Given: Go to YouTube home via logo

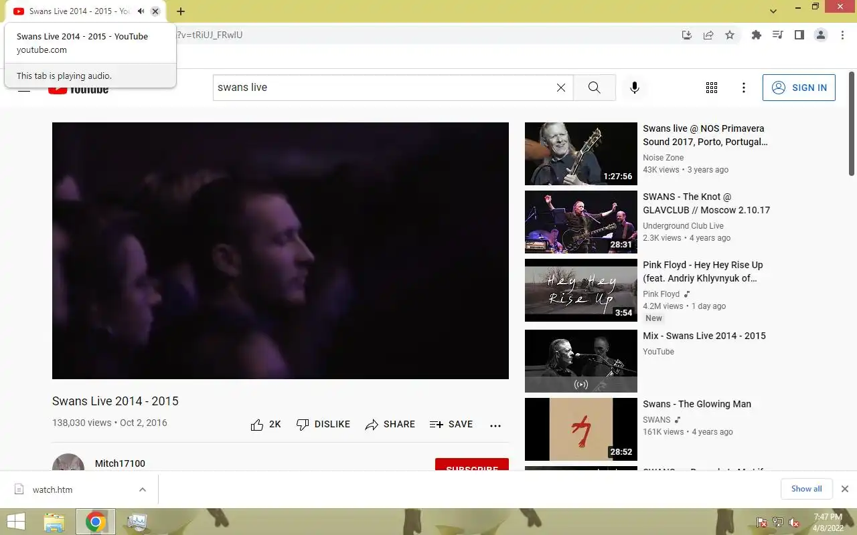Looking at the screenshot, I should 78,90.
